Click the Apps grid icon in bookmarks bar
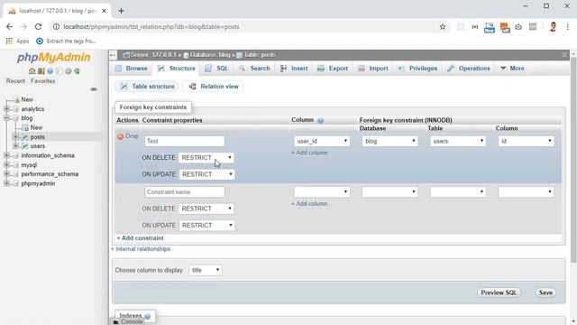The image size is (577, 325). click(9, 41)
